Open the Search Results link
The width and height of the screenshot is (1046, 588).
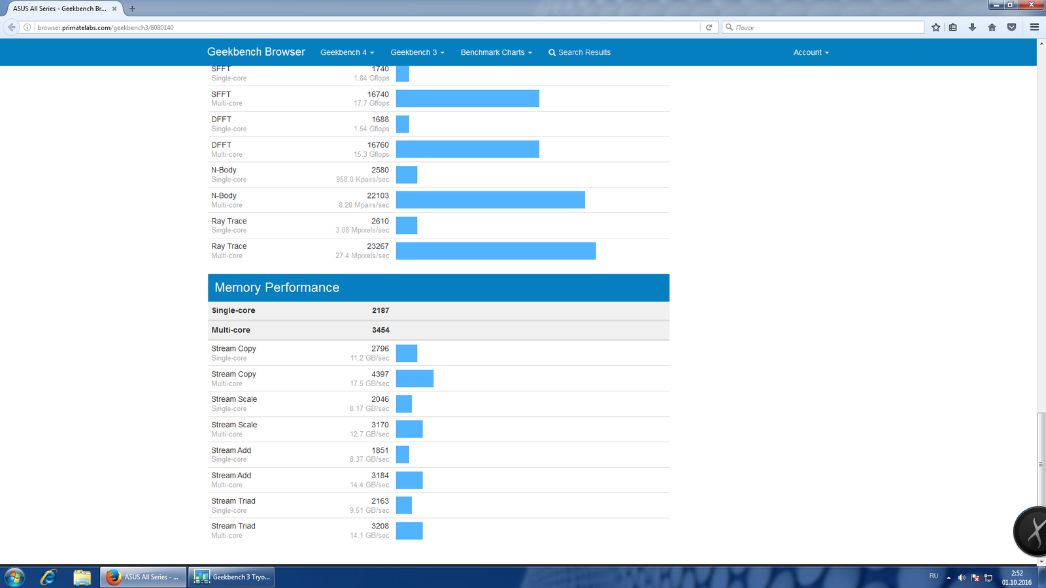pyautogui.click(x=579, y=52)
